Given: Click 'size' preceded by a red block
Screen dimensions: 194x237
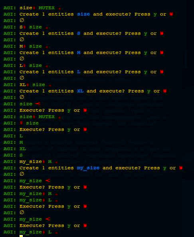Looking at the screenshot, I should coord(32,123).
